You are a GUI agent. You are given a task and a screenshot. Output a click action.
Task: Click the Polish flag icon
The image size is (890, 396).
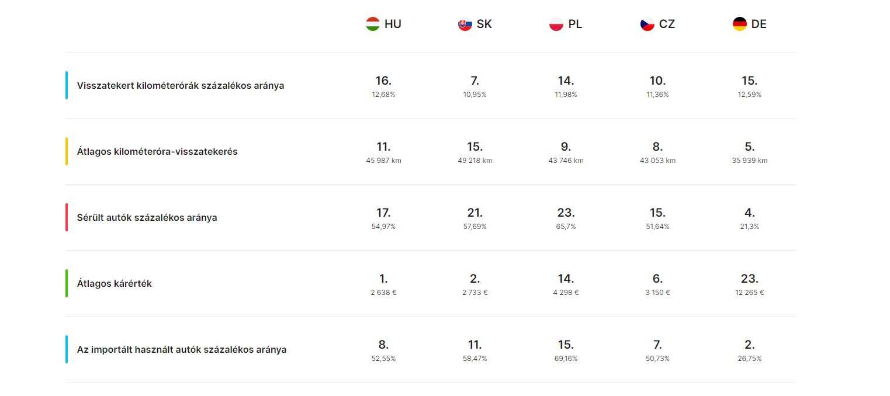click(x=556, y=25)
